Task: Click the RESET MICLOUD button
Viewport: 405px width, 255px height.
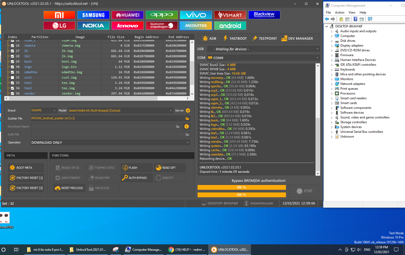Action: (x=69, y=188)
